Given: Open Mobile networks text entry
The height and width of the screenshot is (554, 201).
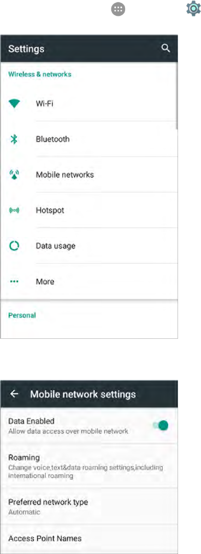Looking at the screenshot, I should point(65,175).
